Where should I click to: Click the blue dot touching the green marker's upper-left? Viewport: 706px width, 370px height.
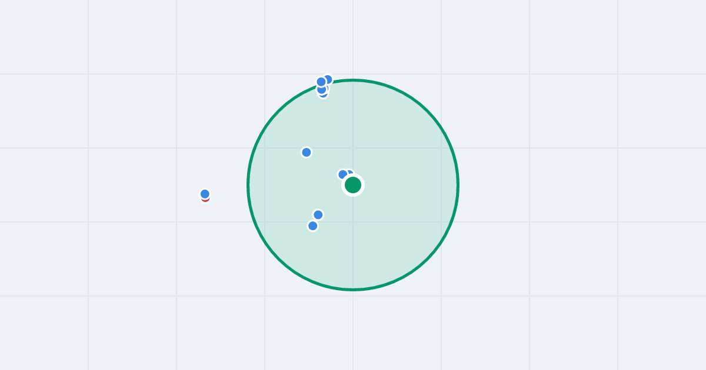pos(342,174)
